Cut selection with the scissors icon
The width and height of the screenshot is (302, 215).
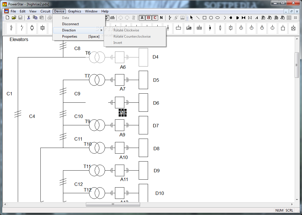point(29,18)
